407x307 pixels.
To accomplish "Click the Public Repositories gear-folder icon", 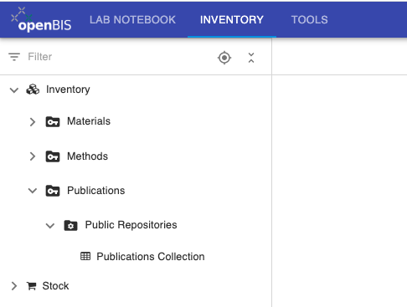I will pos(70,225).
